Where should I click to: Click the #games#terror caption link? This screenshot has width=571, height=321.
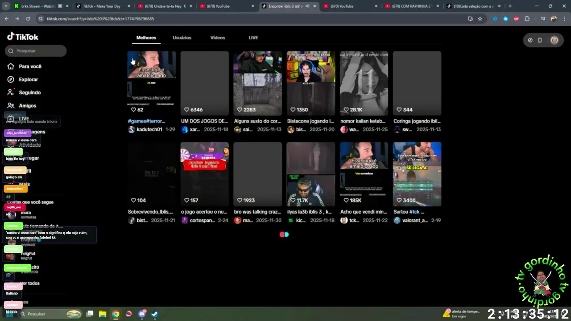pos(147,121)
